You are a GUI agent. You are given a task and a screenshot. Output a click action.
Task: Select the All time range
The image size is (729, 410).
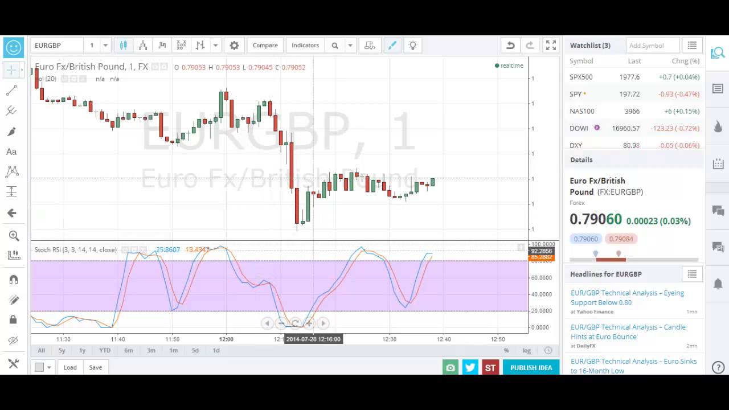click(x=42, y=351)
